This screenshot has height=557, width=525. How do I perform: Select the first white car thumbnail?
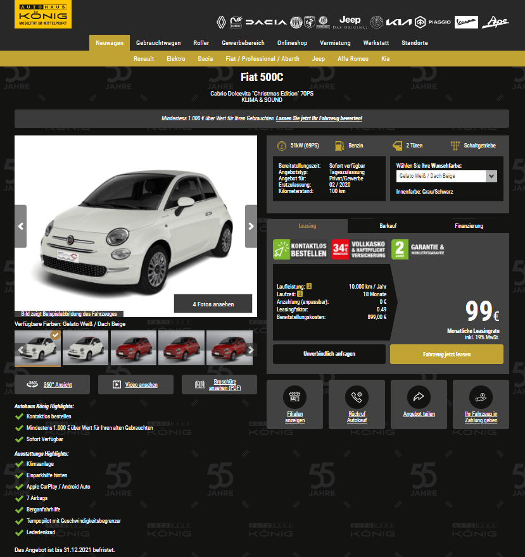tap(37, 348)
